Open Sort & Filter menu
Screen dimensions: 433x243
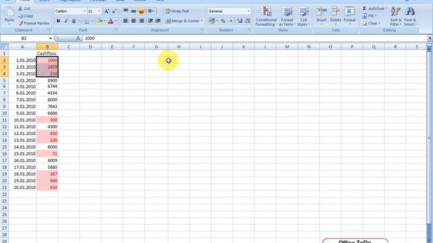tap(396, 16)
